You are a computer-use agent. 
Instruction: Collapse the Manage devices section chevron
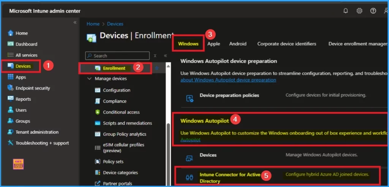89,78
